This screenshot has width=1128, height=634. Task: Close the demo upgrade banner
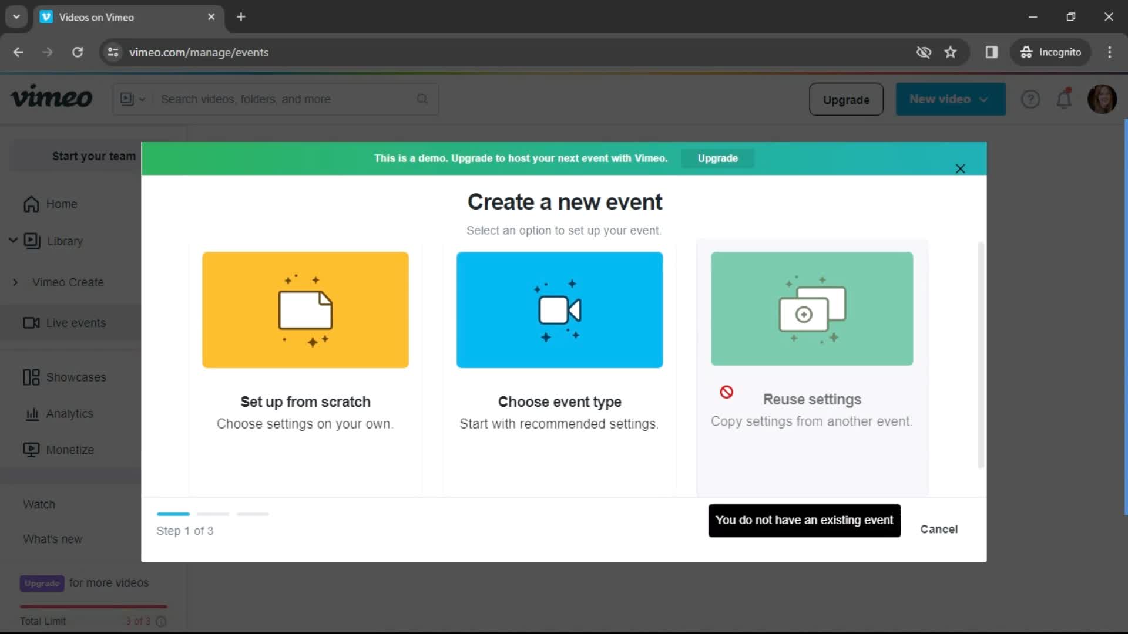click(x=960, y=168)
